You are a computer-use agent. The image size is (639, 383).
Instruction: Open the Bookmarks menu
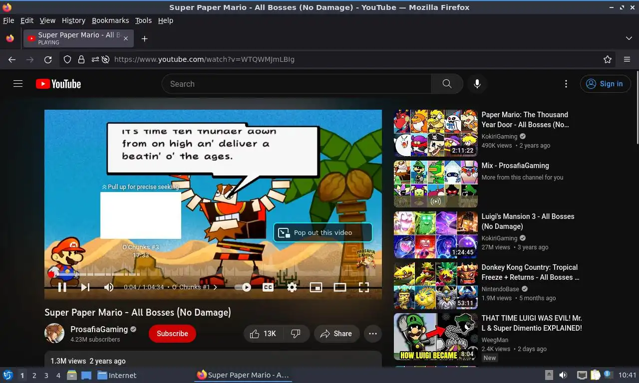coord(110,20)
